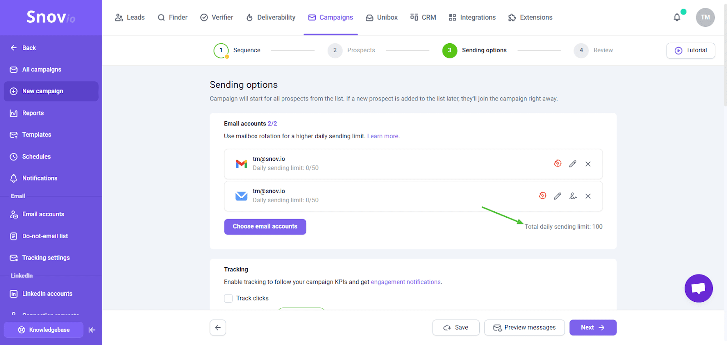Image resolution: width=727 pixels, height=345 pixels.
Task: Open Do-not-email list in sidebar
Action: [x=51, y=236]
